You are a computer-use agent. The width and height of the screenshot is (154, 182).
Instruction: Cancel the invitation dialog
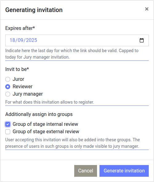point(86,171)
